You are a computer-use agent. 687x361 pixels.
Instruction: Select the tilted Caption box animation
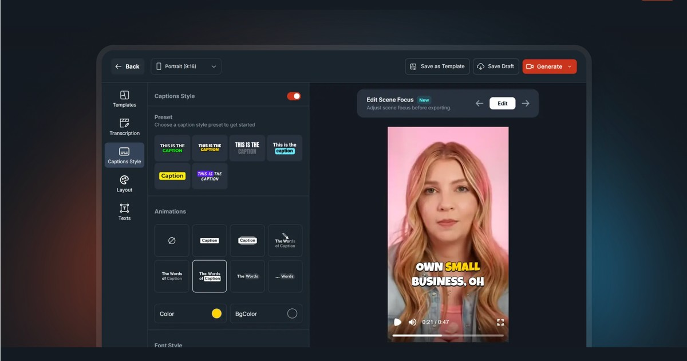click(x=247, y=241)
